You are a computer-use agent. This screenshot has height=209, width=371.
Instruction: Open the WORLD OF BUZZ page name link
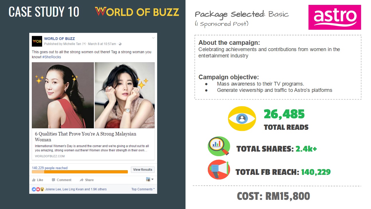pos(59,39)
